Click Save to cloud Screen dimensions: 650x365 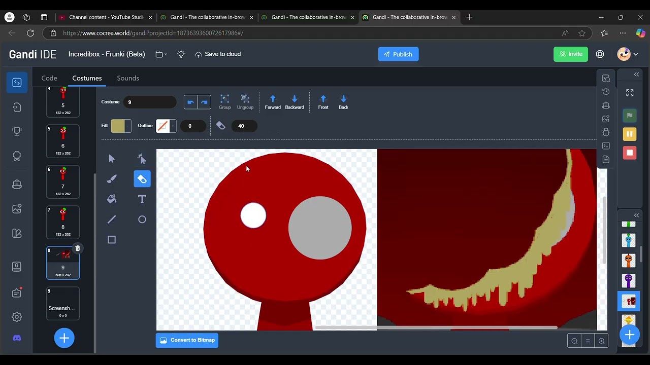tap(218, 54)
